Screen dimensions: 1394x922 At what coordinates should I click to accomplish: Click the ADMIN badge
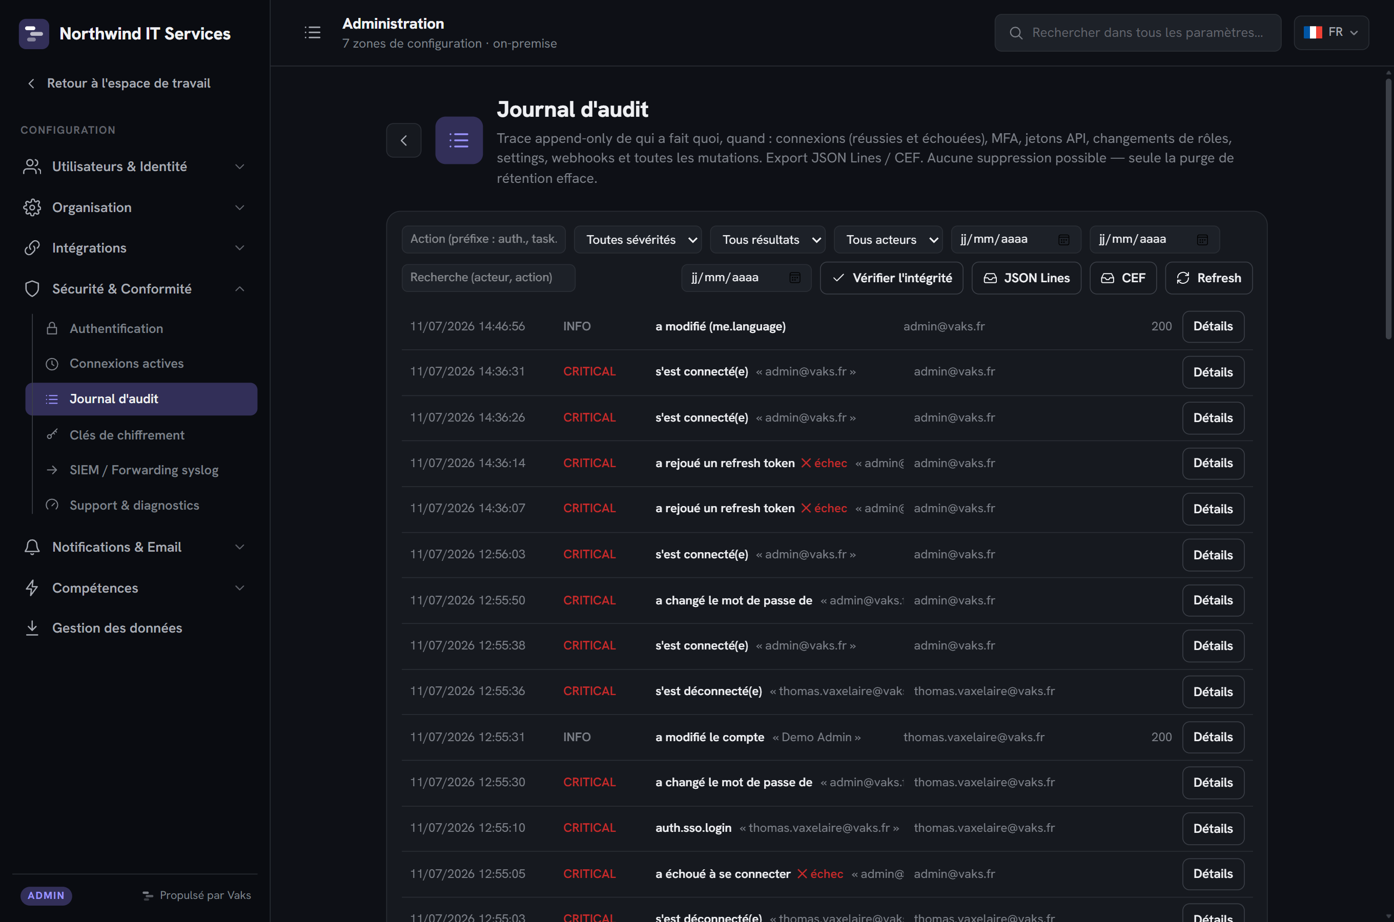click(46, 895)
